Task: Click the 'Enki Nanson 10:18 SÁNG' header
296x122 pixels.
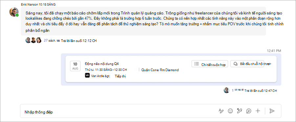Action: click(38, 4)
